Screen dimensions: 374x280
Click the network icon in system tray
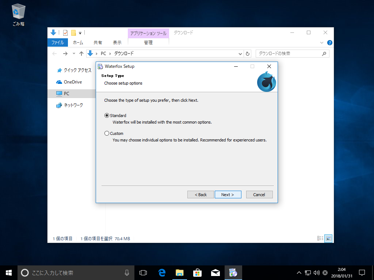click(x=308, y=273)
